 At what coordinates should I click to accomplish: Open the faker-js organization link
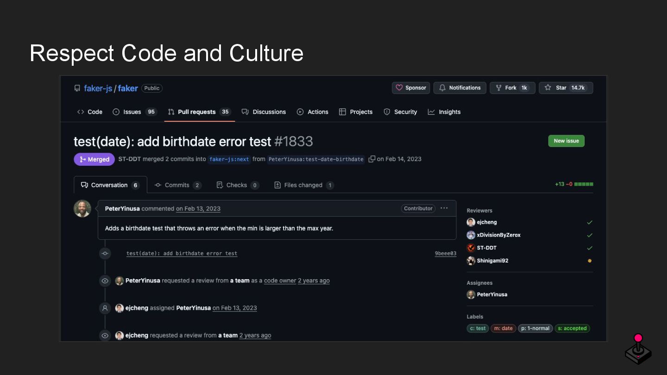(x=98, y=88)
